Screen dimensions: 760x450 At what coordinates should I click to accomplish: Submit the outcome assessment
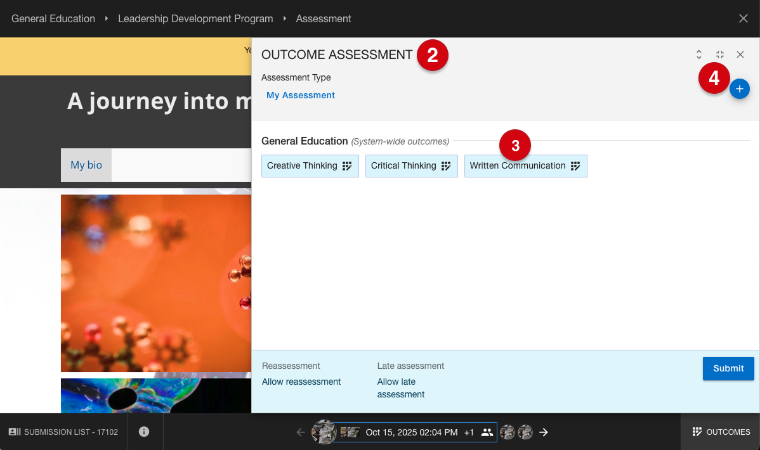pyautogui.click(x=728, y=369)
